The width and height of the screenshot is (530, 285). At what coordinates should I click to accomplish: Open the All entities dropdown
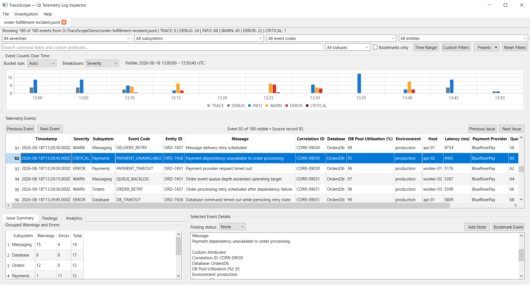click(463, 38)
